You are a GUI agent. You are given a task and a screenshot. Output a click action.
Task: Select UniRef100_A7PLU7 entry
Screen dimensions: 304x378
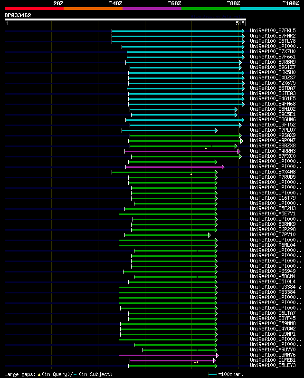click(x=273, y=130)
